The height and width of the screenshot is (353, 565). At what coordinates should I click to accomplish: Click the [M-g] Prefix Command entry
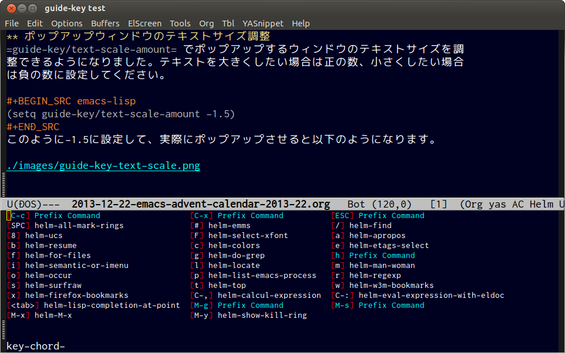click(x=237, y=306)
